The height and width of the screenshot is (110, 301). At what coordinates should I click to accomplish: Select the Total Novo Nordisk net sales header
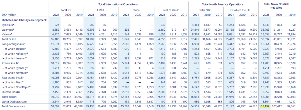[279, 6]
